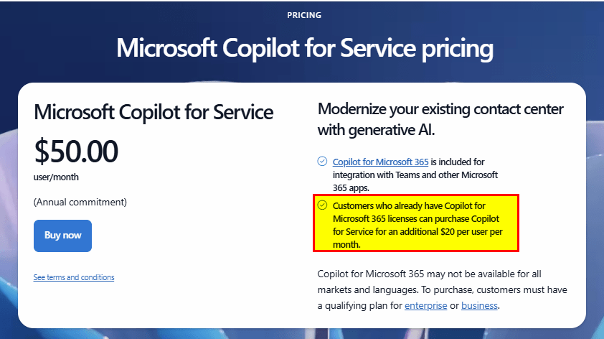
Task: Click the $50.00 price figure
Action: [76, 151]
